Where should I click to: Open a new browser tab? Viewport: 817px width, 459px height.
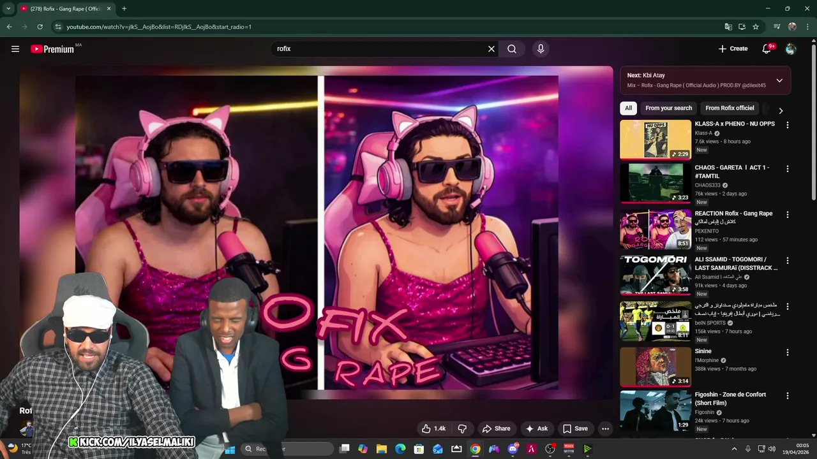124,8
